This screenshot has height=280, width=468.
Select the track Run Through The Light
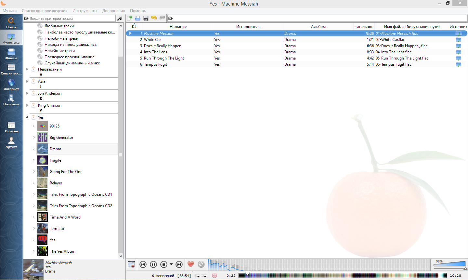164,58
